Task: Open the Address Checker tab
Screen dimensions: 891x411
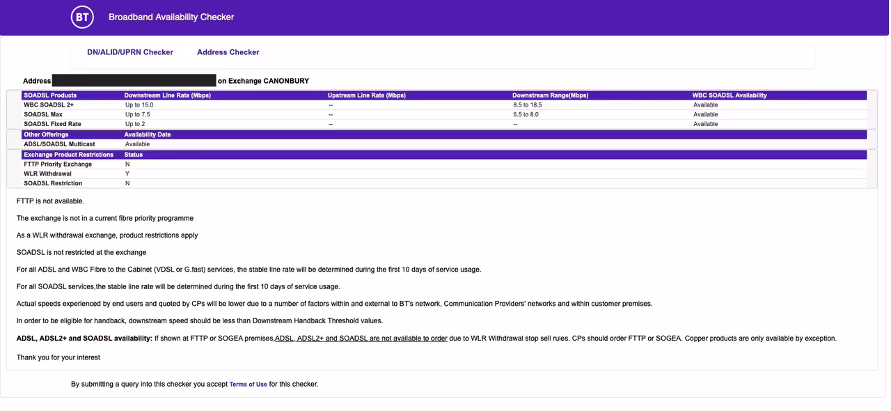Action: (228, 52)
